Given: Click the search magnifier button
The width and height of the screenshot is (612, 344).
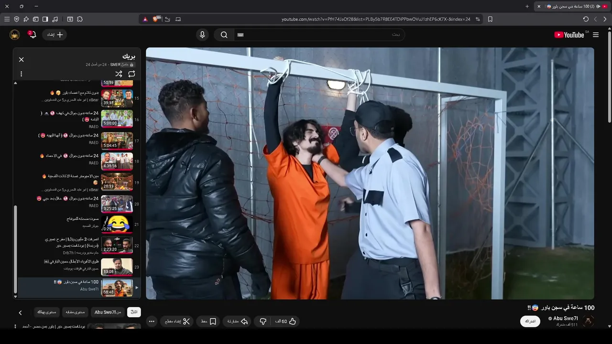Looking at the screenshot, I should click(224, 34).
